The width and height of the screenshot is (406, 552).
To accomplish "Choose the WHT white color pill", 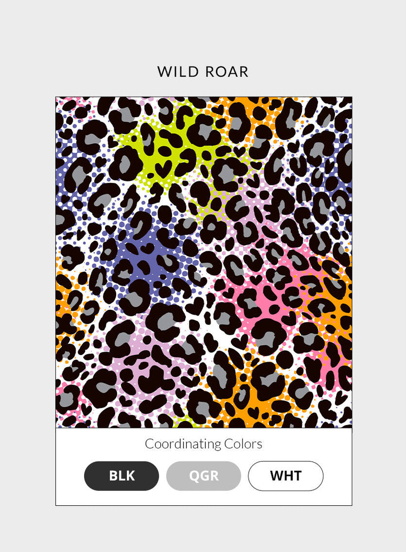I will coord(286,476).
